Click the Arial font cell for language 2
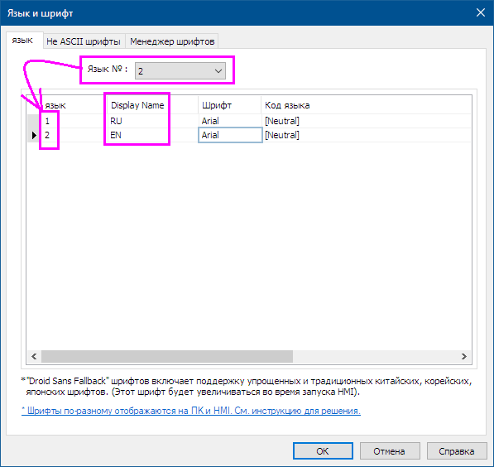494x467 pixels. 230,135
